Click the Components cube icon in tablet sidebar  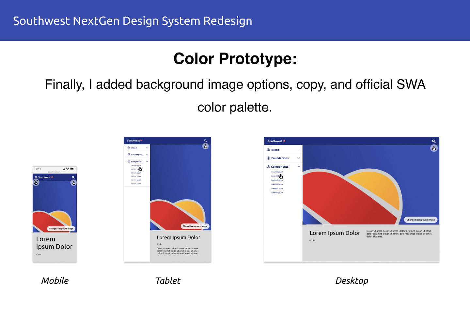tap(129, 161)
